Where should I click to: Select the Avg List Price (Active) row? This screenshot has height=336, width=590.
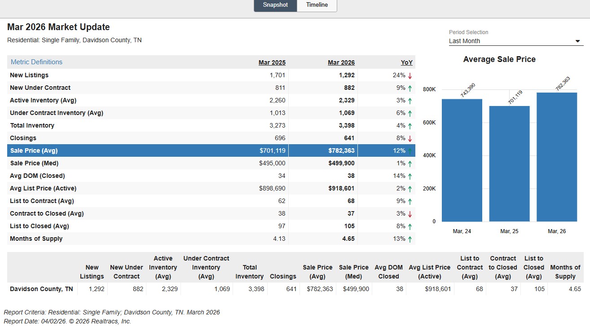coord(211,188)
